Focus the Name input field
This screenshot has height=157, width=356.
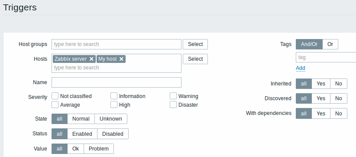coord(117,82)
